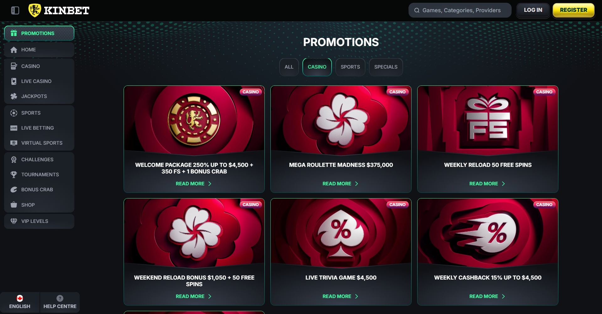Open Home via the house icon

click(x=14, y=50)
